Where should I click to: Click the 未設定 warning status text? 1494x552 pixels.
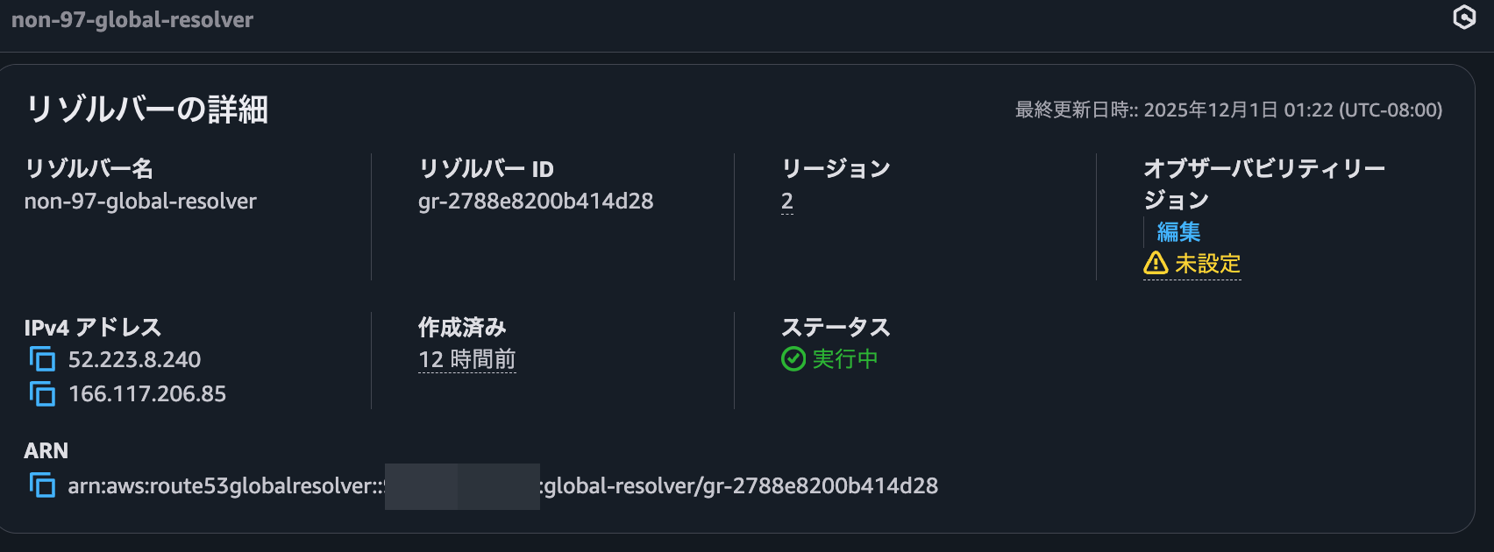[x=1207, y=263]
